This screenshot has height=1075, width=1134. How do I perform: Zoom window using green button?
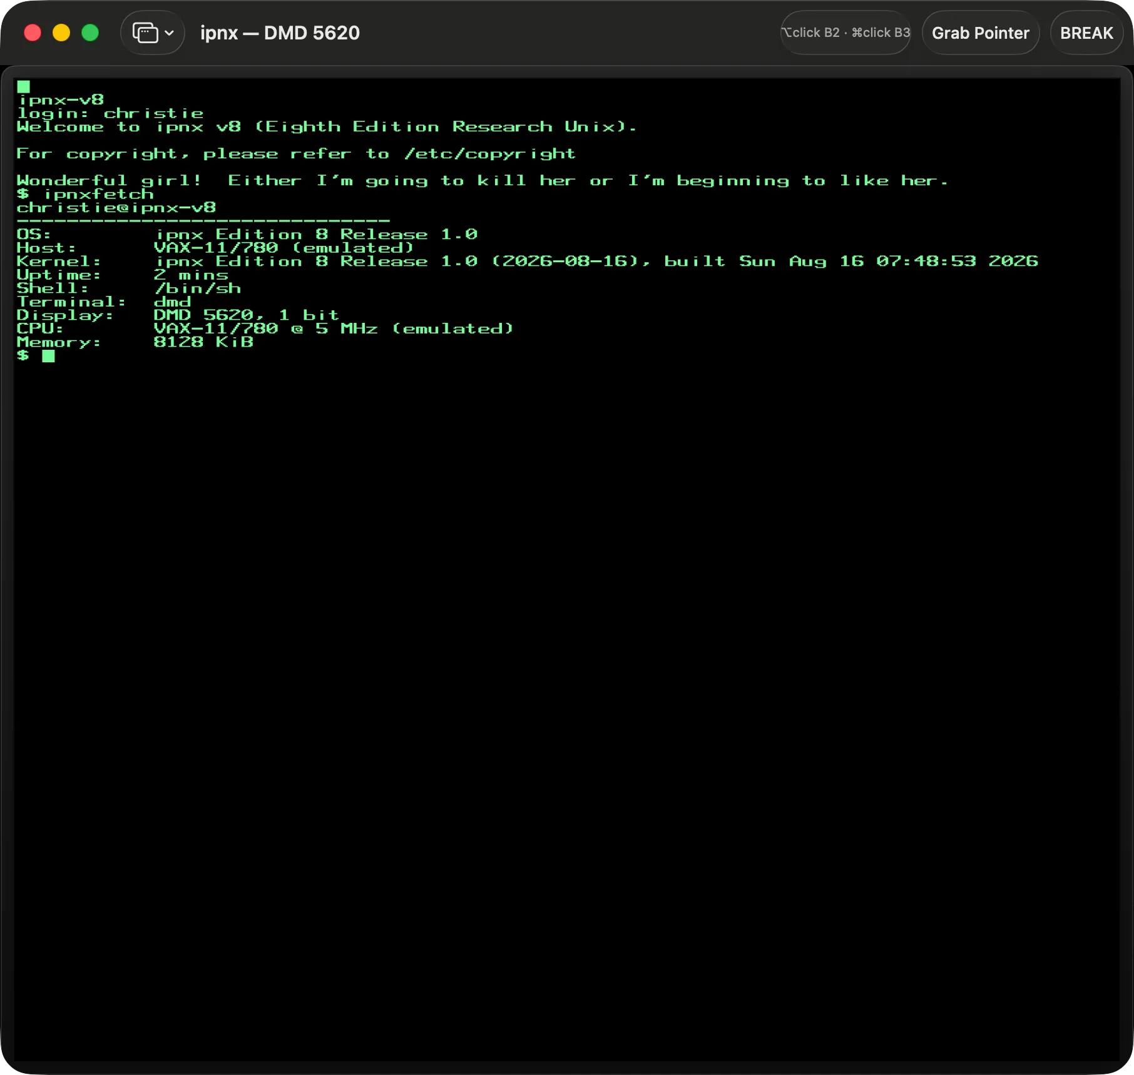(90, 33)
